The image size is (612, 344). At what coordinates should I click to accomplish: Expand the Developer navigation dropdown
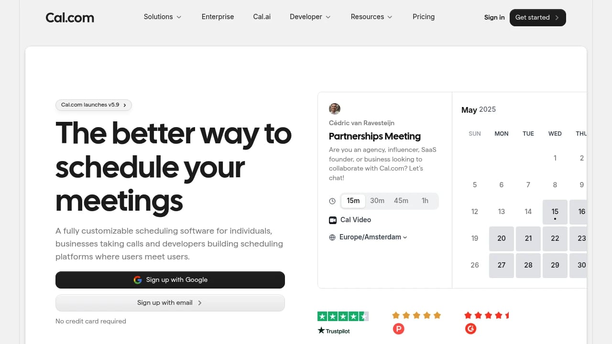pyautogui.click(x=310, y=17)
